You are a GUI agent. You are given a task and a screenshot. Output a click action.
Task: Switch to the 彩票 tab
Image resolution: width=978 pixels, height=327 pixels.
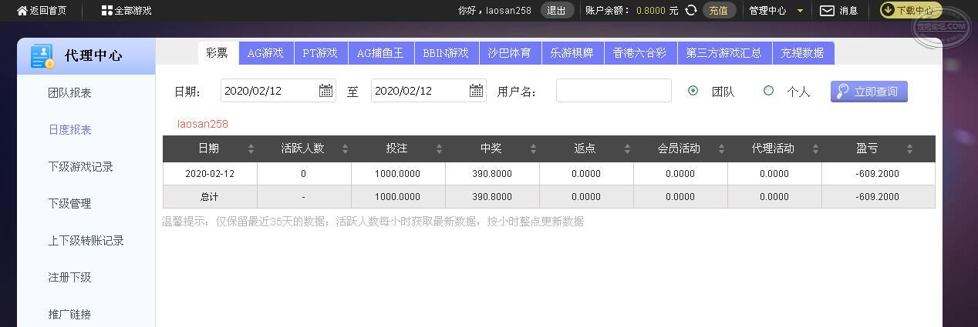[x=217, y=52]
